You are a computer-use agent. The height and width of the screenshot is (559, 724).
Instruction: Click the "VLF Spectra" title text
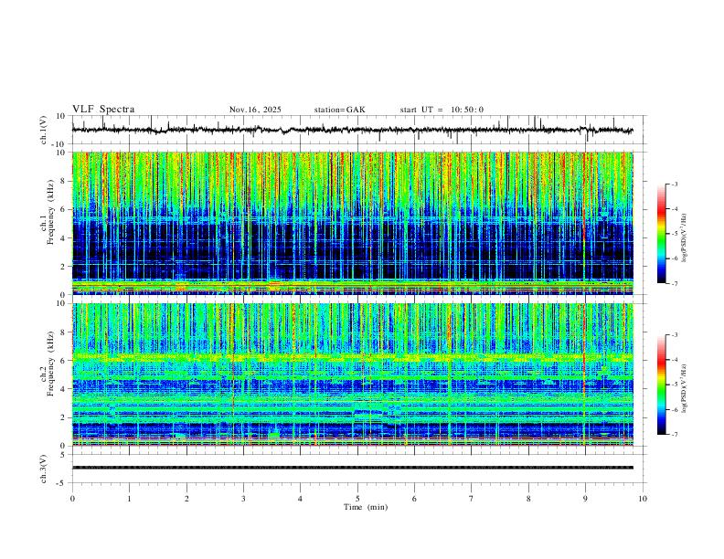coord(103,110)
